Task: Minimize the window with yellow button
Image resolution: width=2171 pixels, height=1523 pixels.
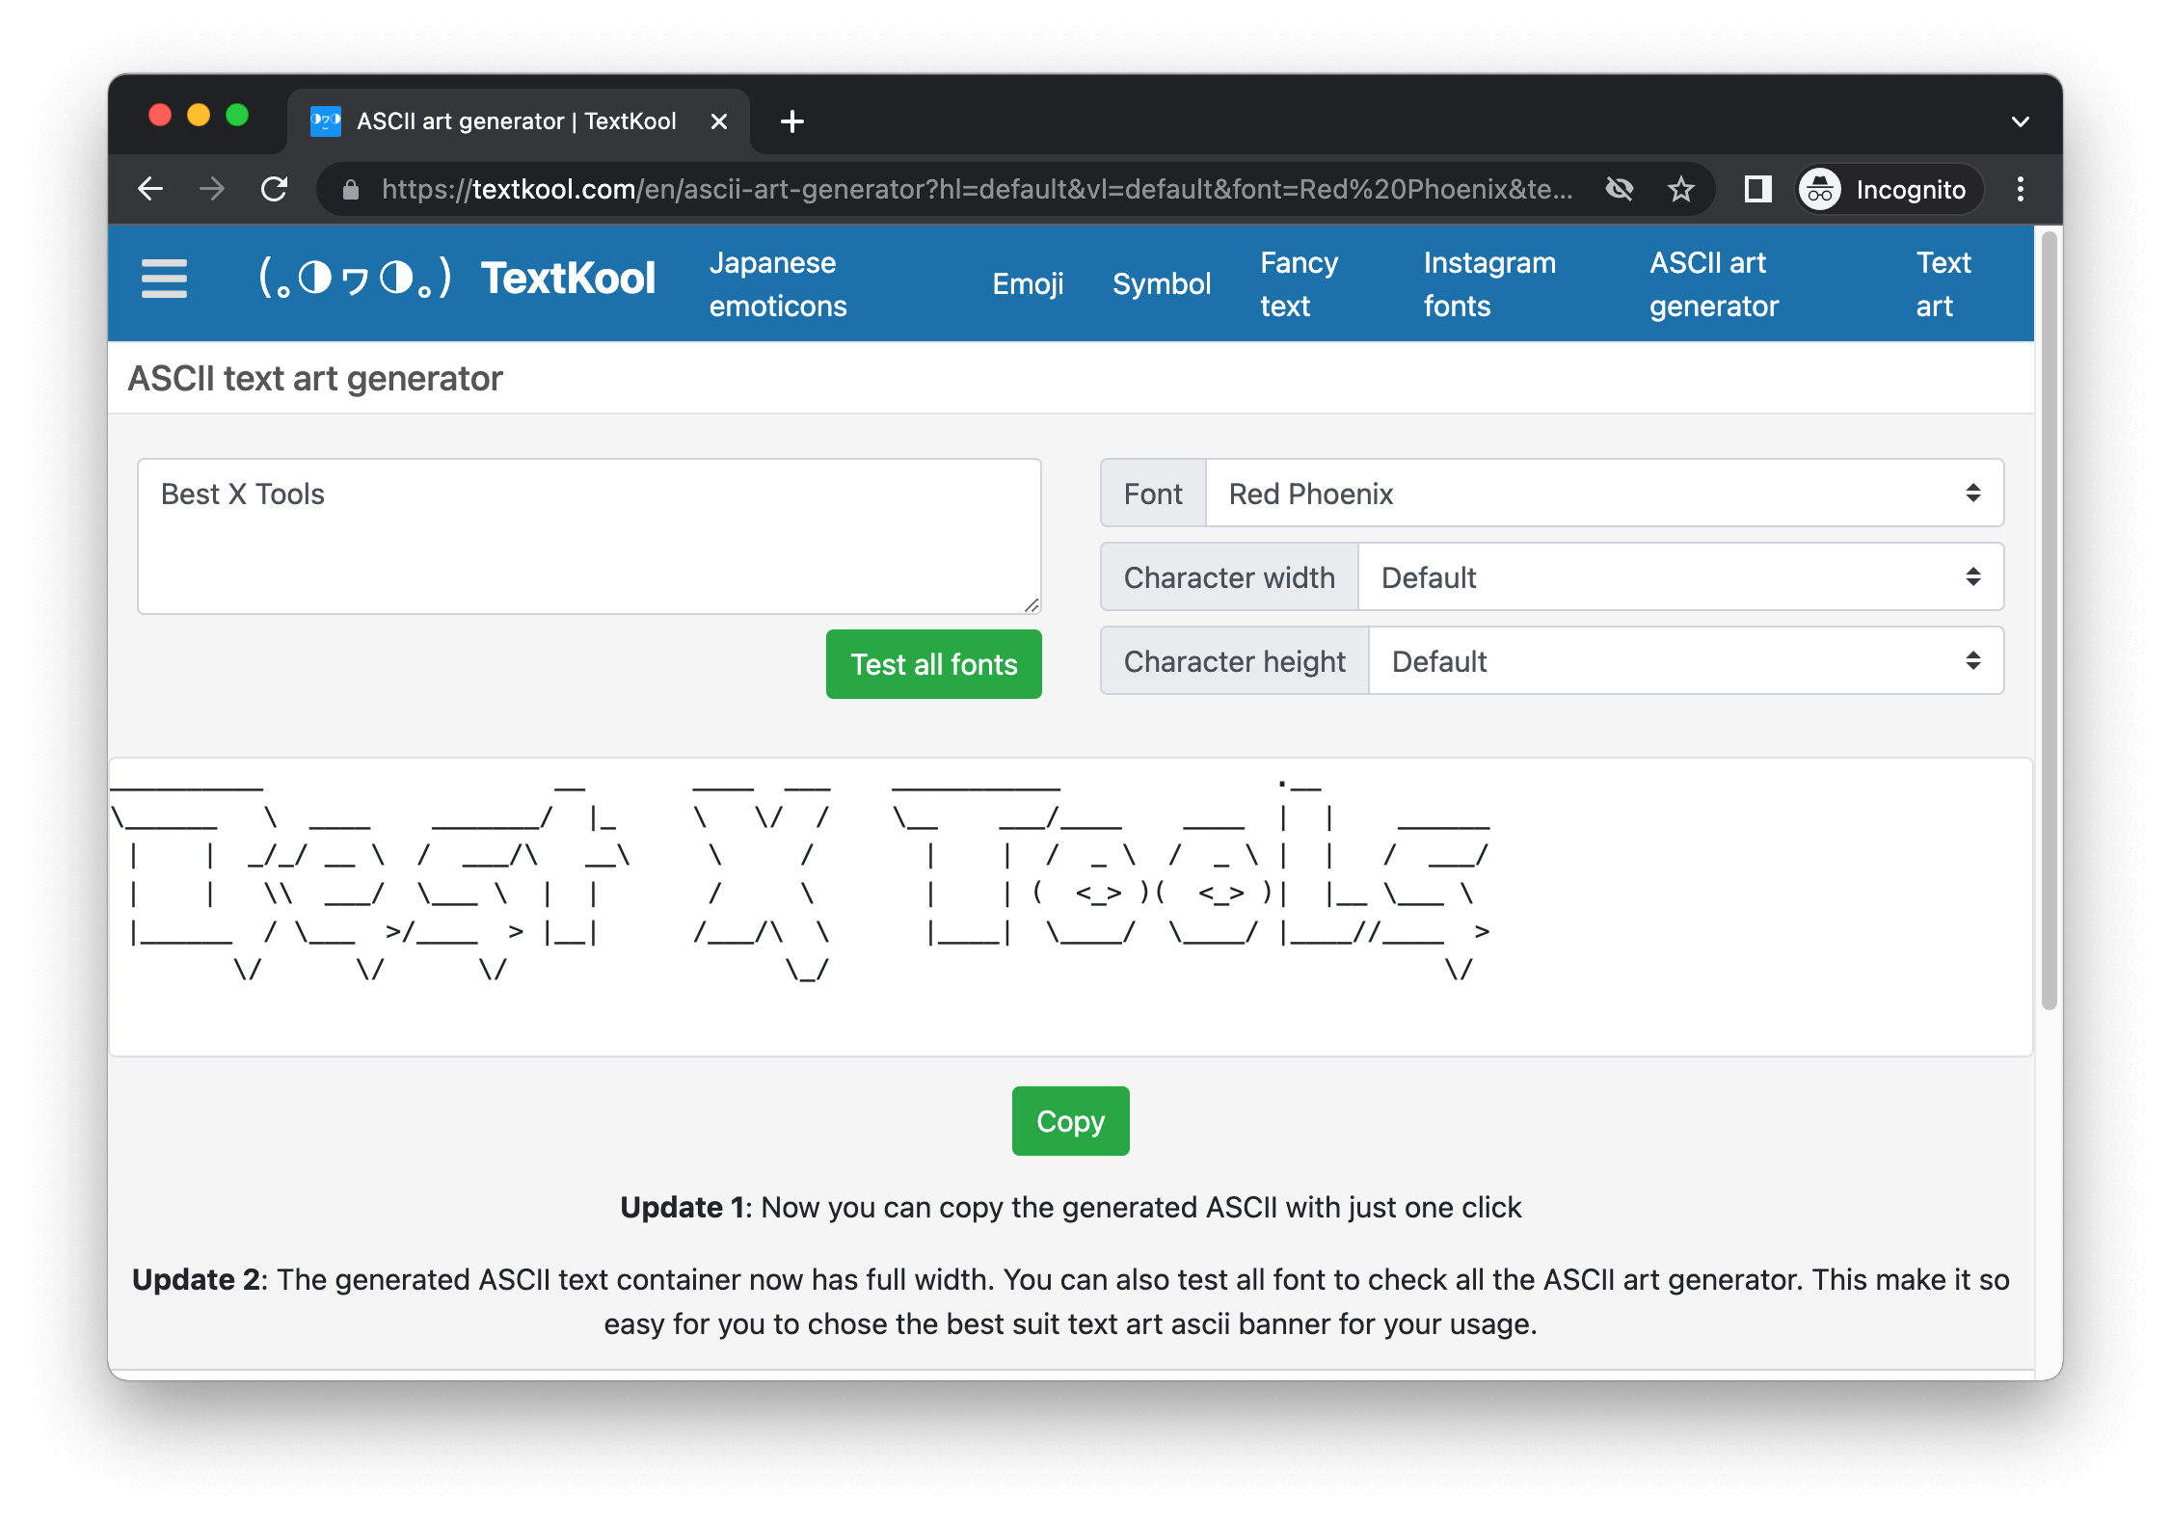Action: tap(199, 116)
